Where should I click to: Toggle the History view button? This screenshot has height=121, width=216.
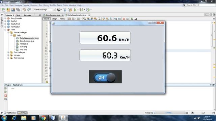(62, 19)
